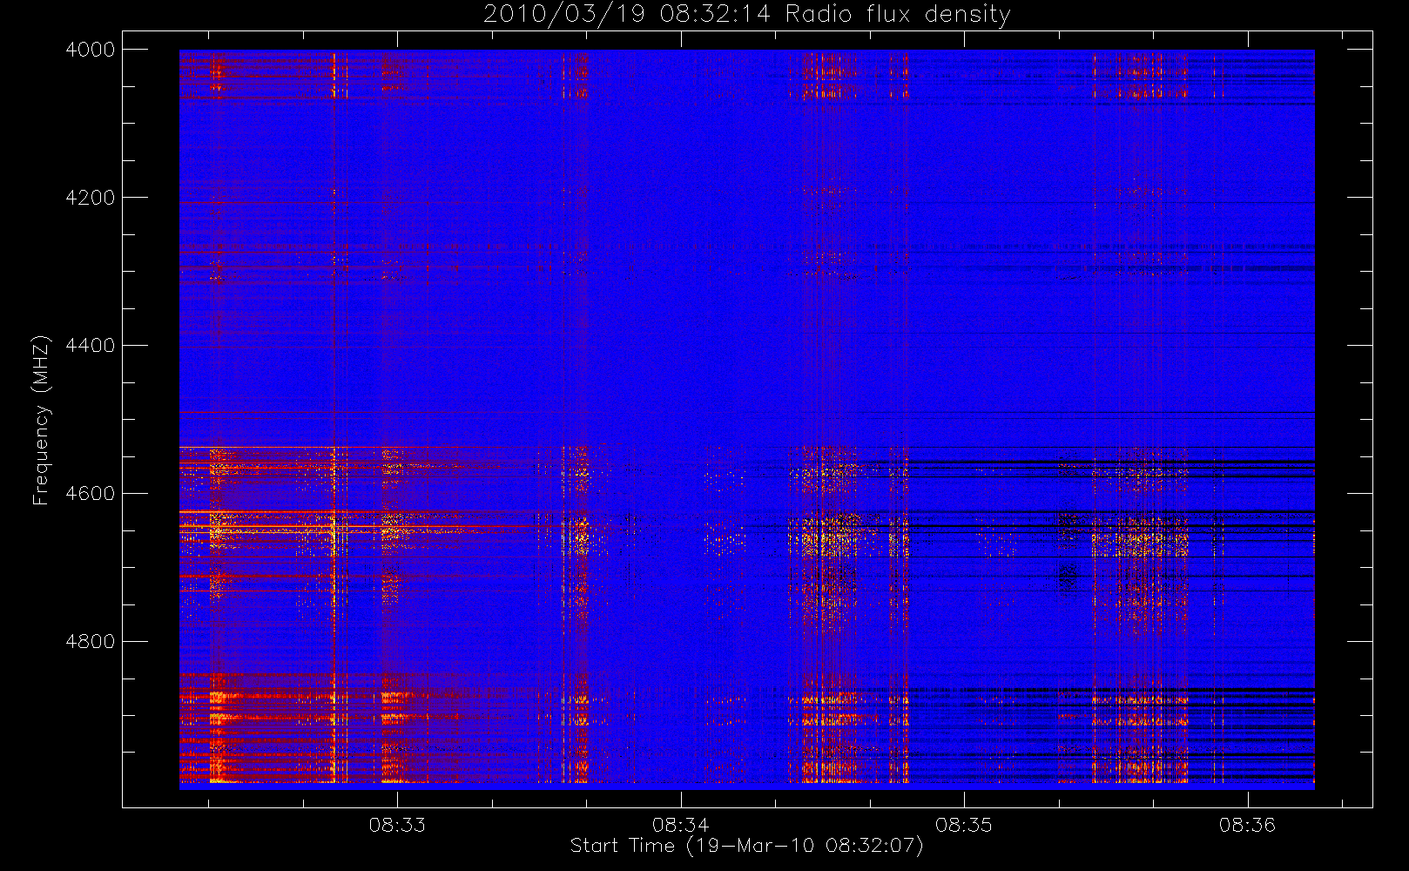Click the 08:34 time tick label
The width and height of the screenshot is (1409, 871).
pyautogui.click(x=681, y=825)
